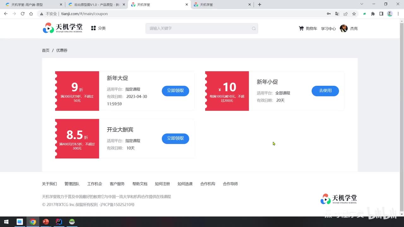Screen dimensions: 404x227
Task: Click the browser forward arrow
Action: [x=14, y=14]
